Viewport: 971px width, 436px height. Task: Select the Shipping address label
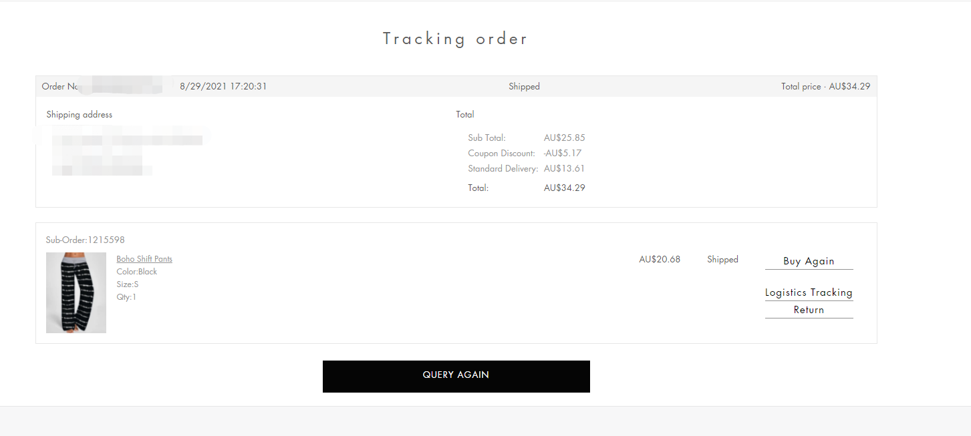click(x=80, y=115)
